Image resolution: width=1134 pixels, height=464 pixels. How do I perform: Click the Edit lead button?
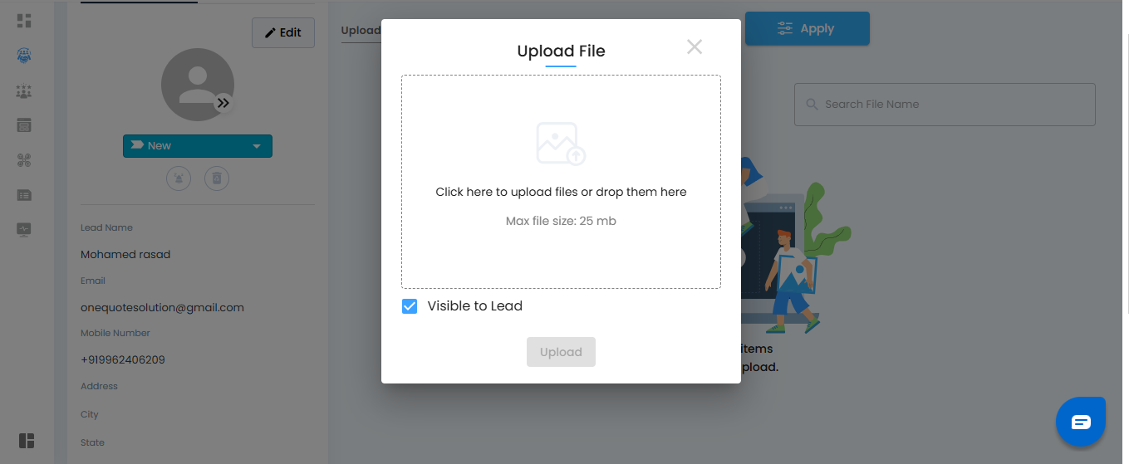[283, 33]
